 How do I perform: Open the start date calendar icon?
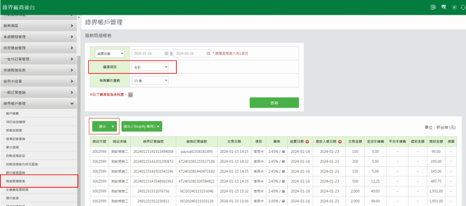click(x=166, y=53)
